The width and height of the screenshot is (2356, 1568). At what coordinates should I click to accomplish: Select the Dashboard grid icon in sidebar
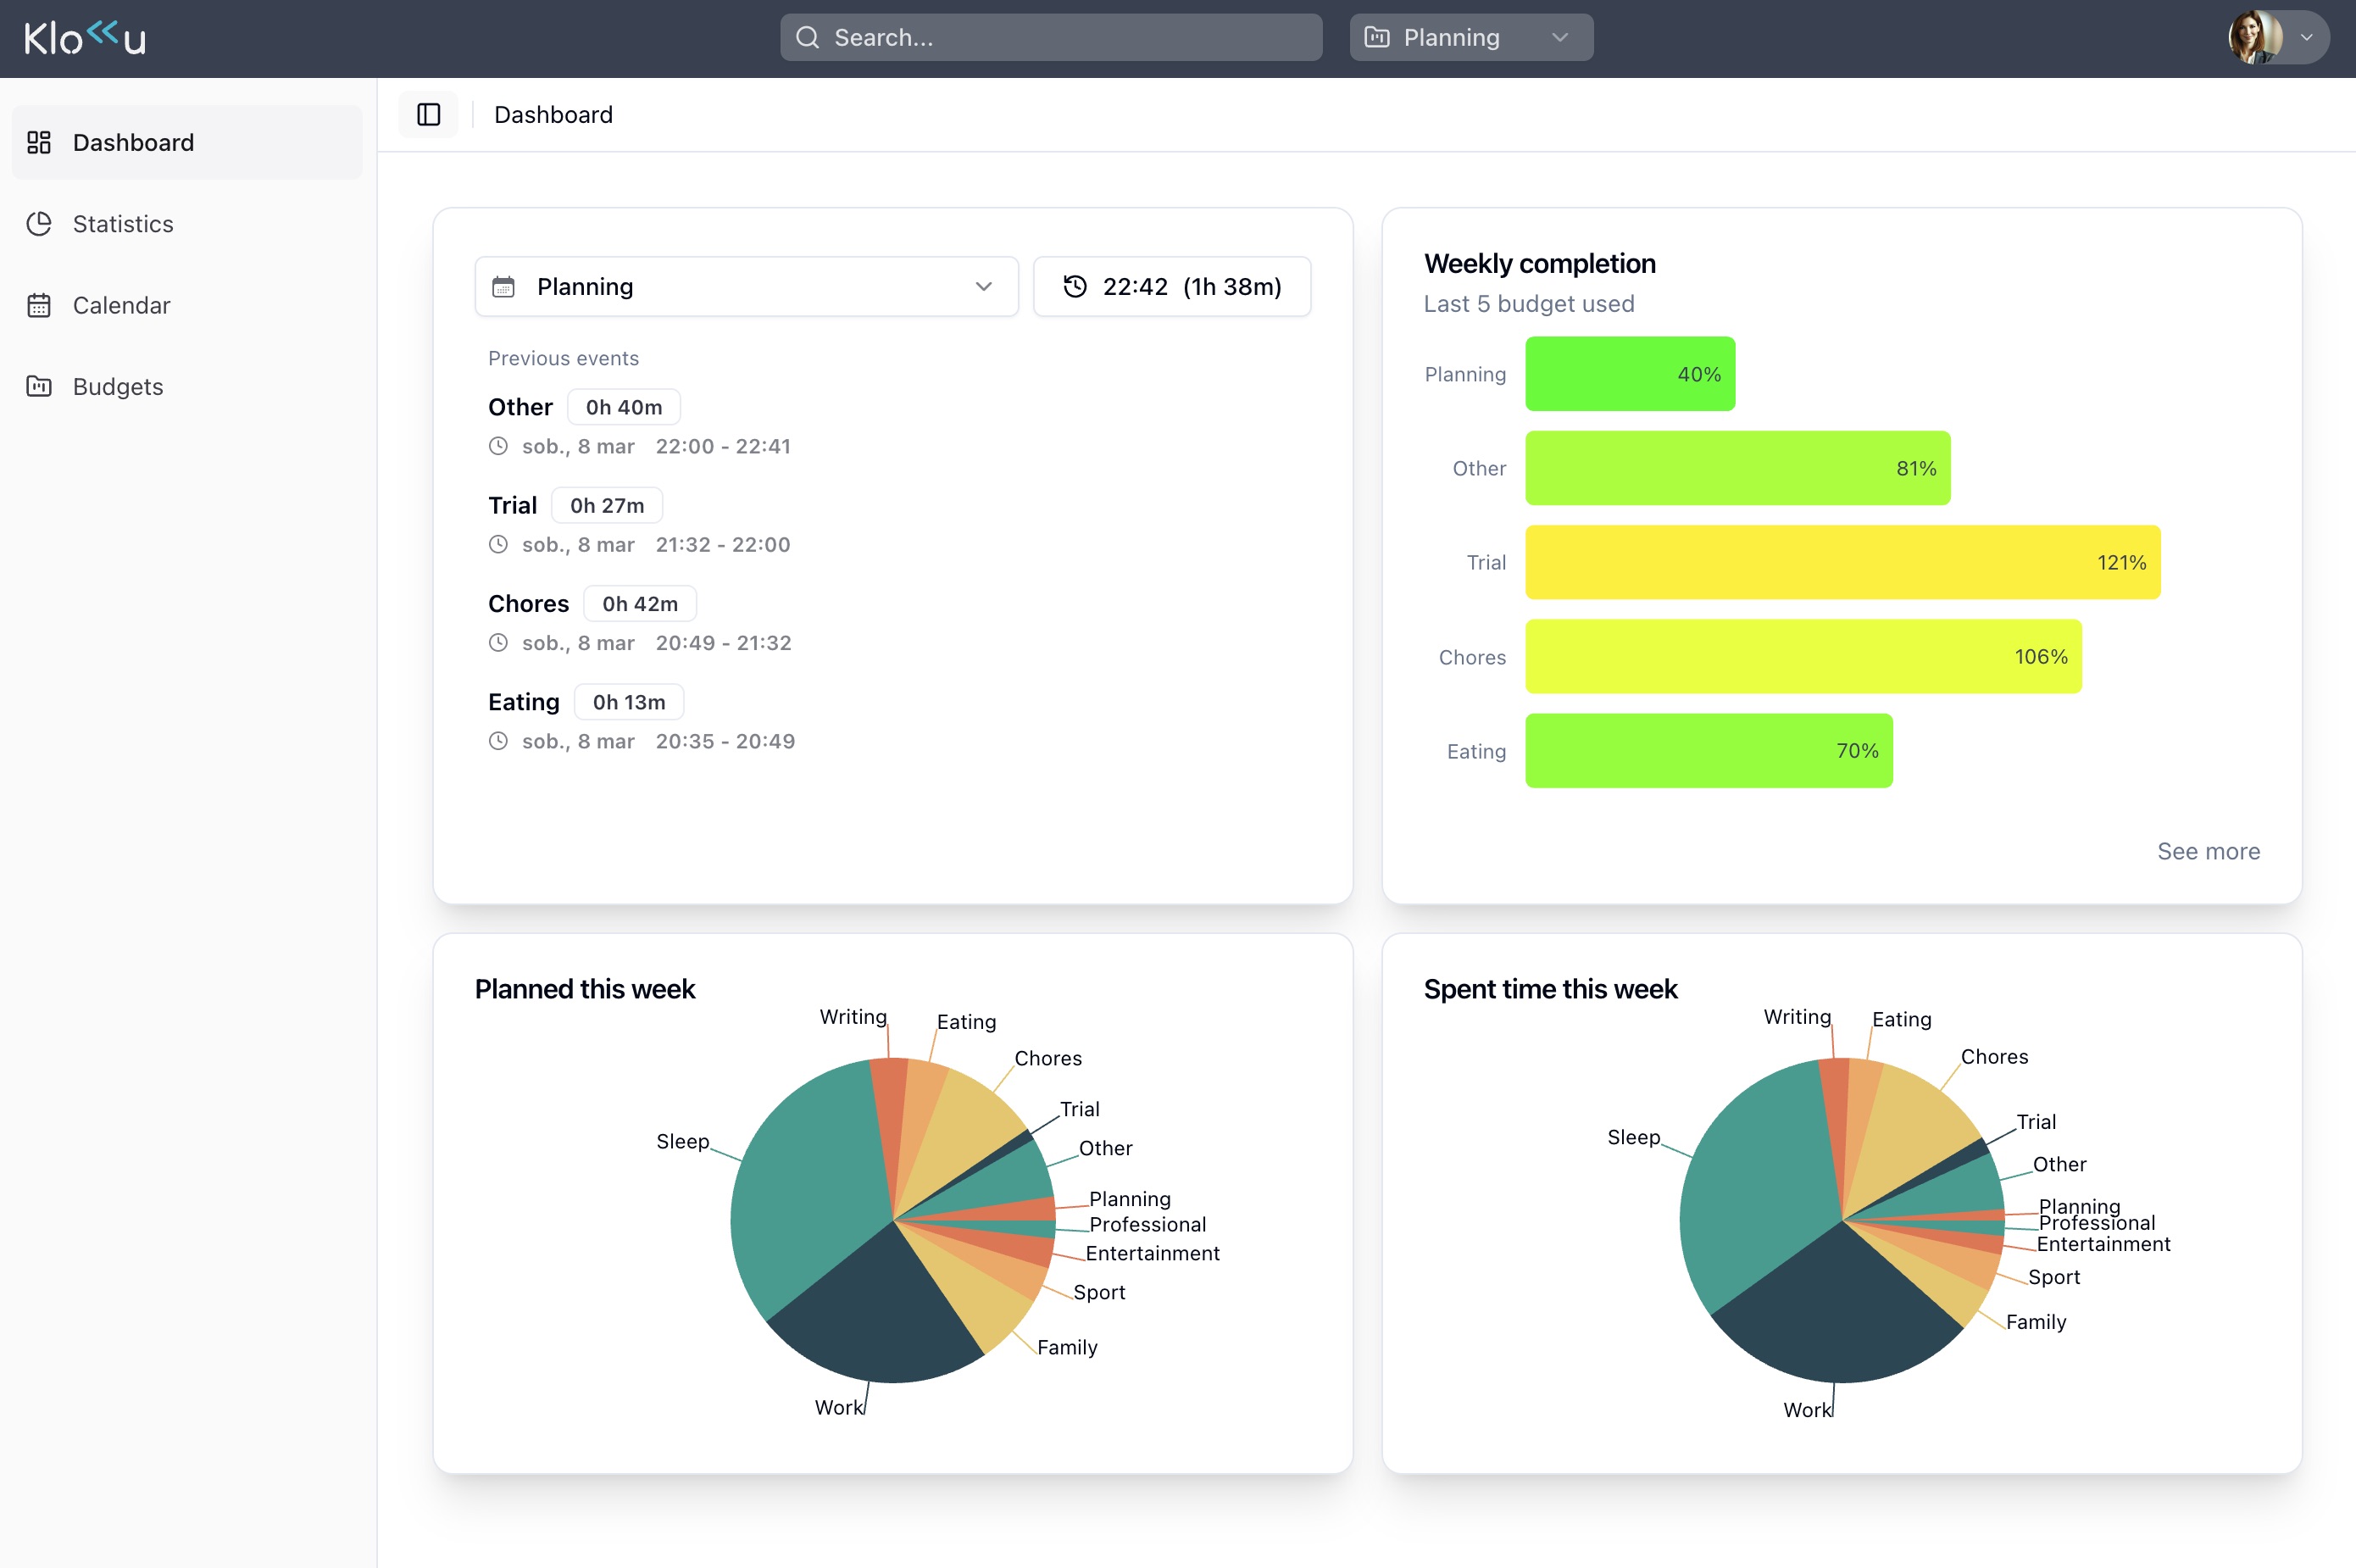coord(39,142)
